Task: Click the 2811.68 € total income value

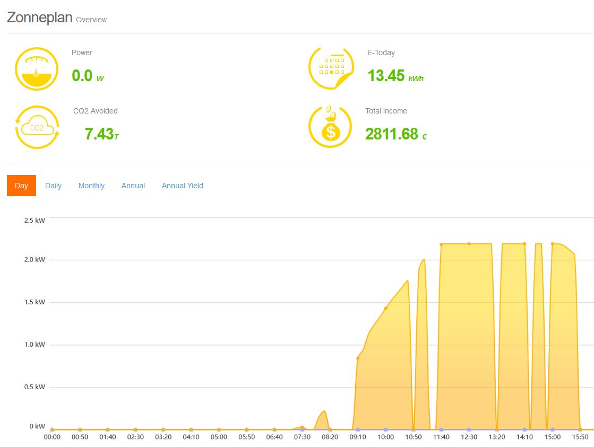Action: tap(395, 134)
